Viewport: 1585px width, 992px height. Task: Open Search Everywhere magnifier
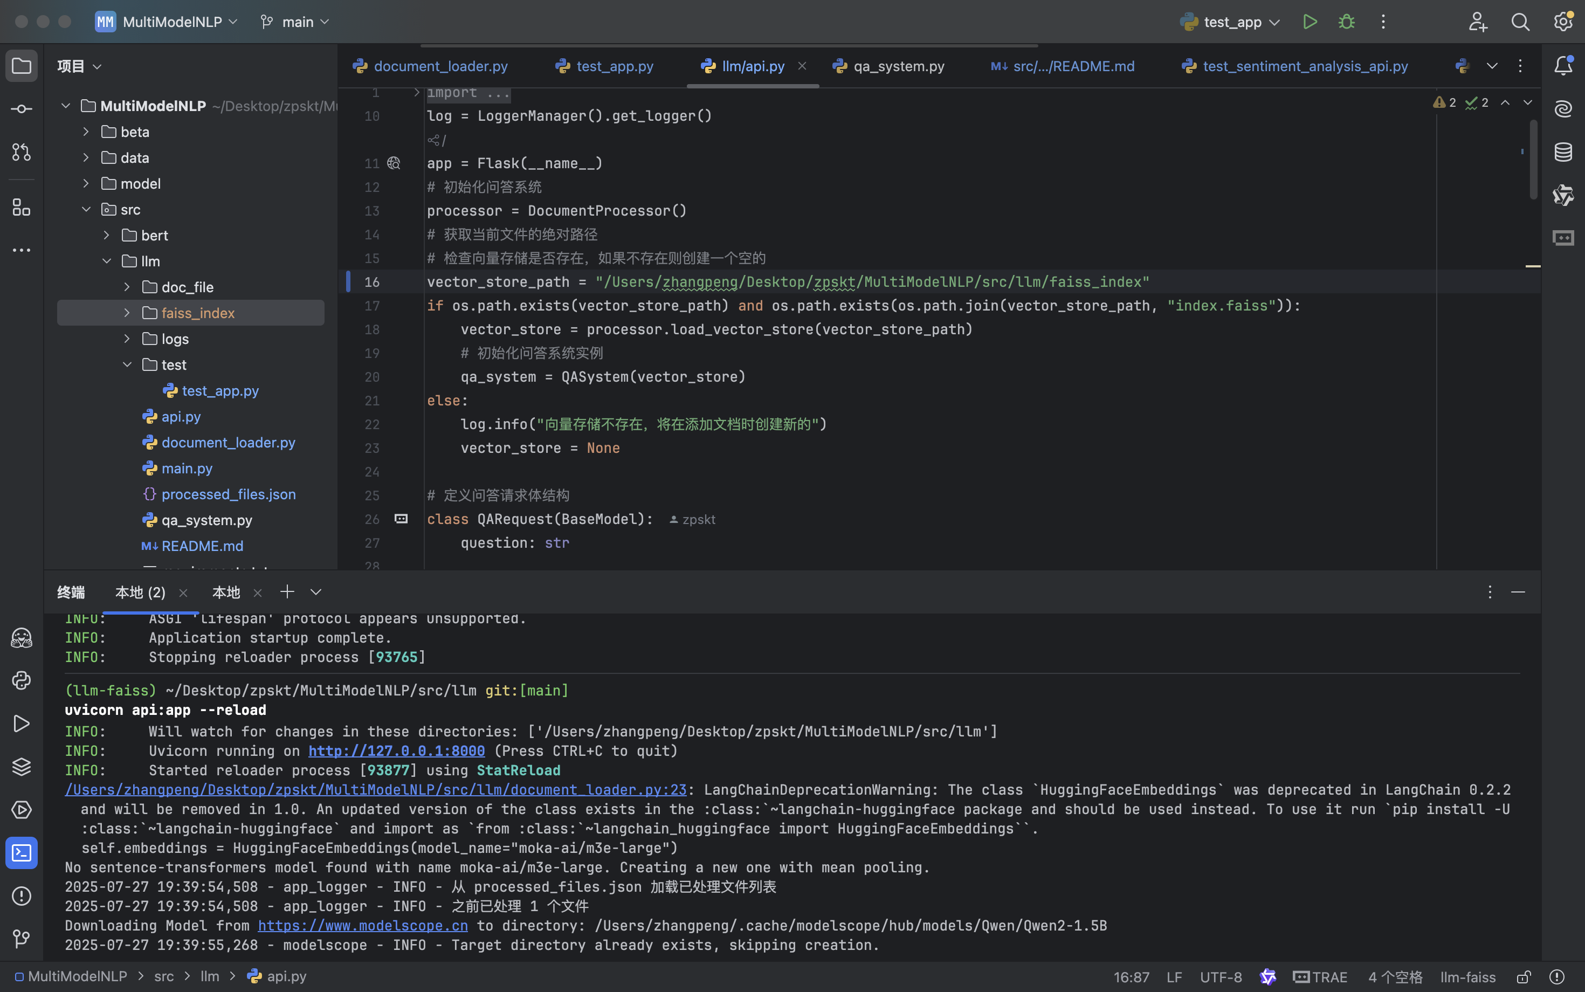point(1520,22)
